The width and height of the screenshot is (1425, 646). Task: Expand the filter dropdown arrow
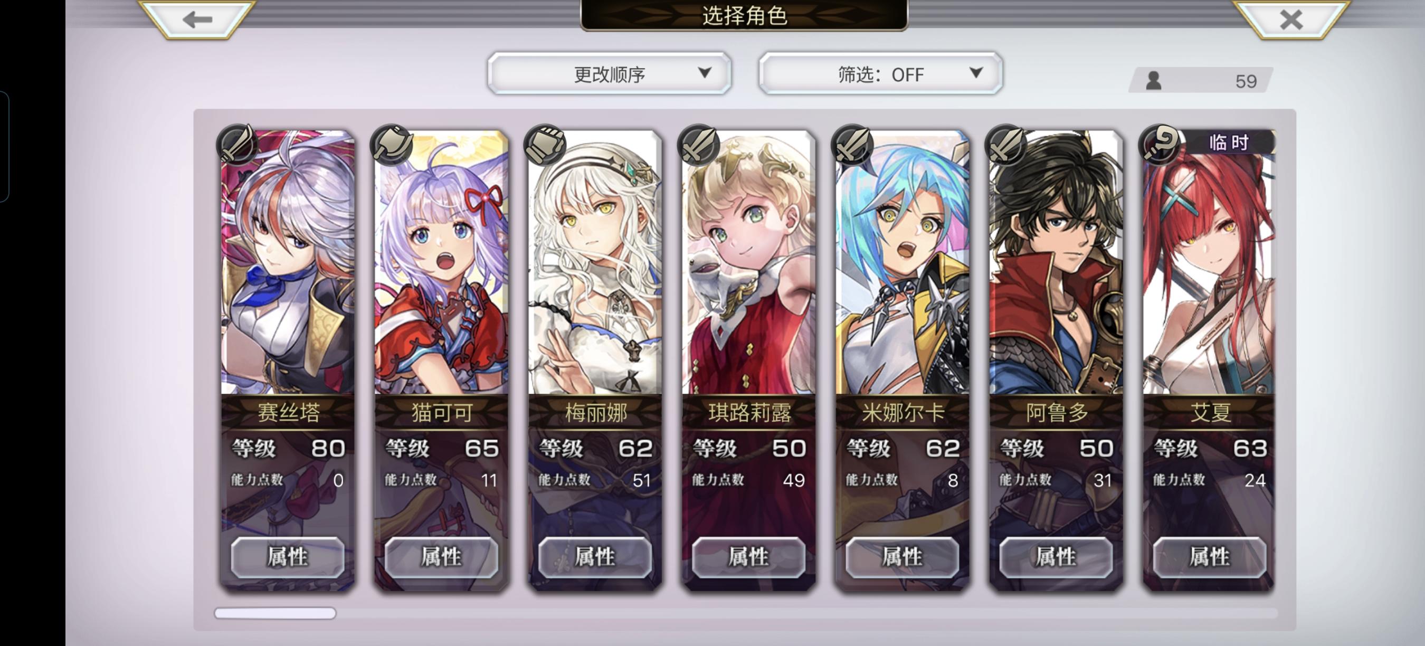976,72
